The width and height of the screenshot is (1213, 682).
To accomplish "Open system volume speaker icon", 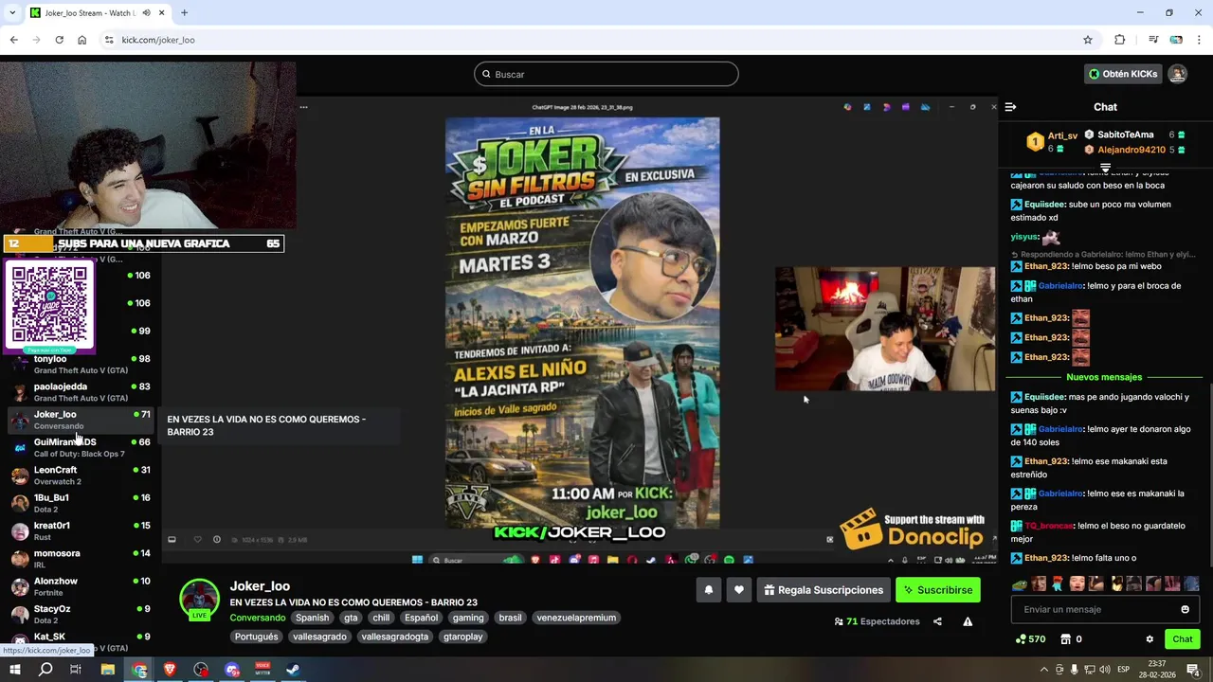I will tap(1104, 670).
